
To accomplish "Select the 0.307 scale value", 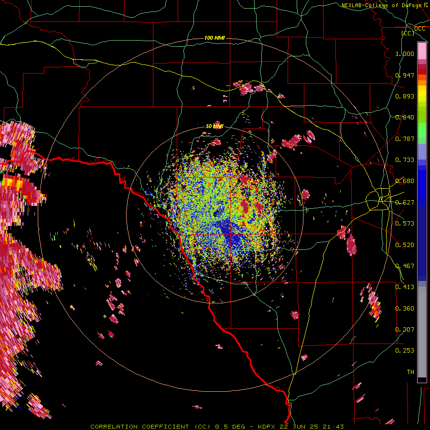I will pos(405,329).
